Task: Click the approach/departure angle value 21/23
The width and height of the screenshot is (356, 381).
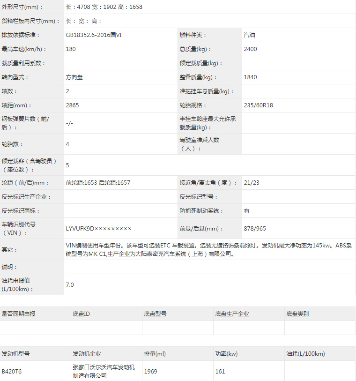Action: pos(252,182)
